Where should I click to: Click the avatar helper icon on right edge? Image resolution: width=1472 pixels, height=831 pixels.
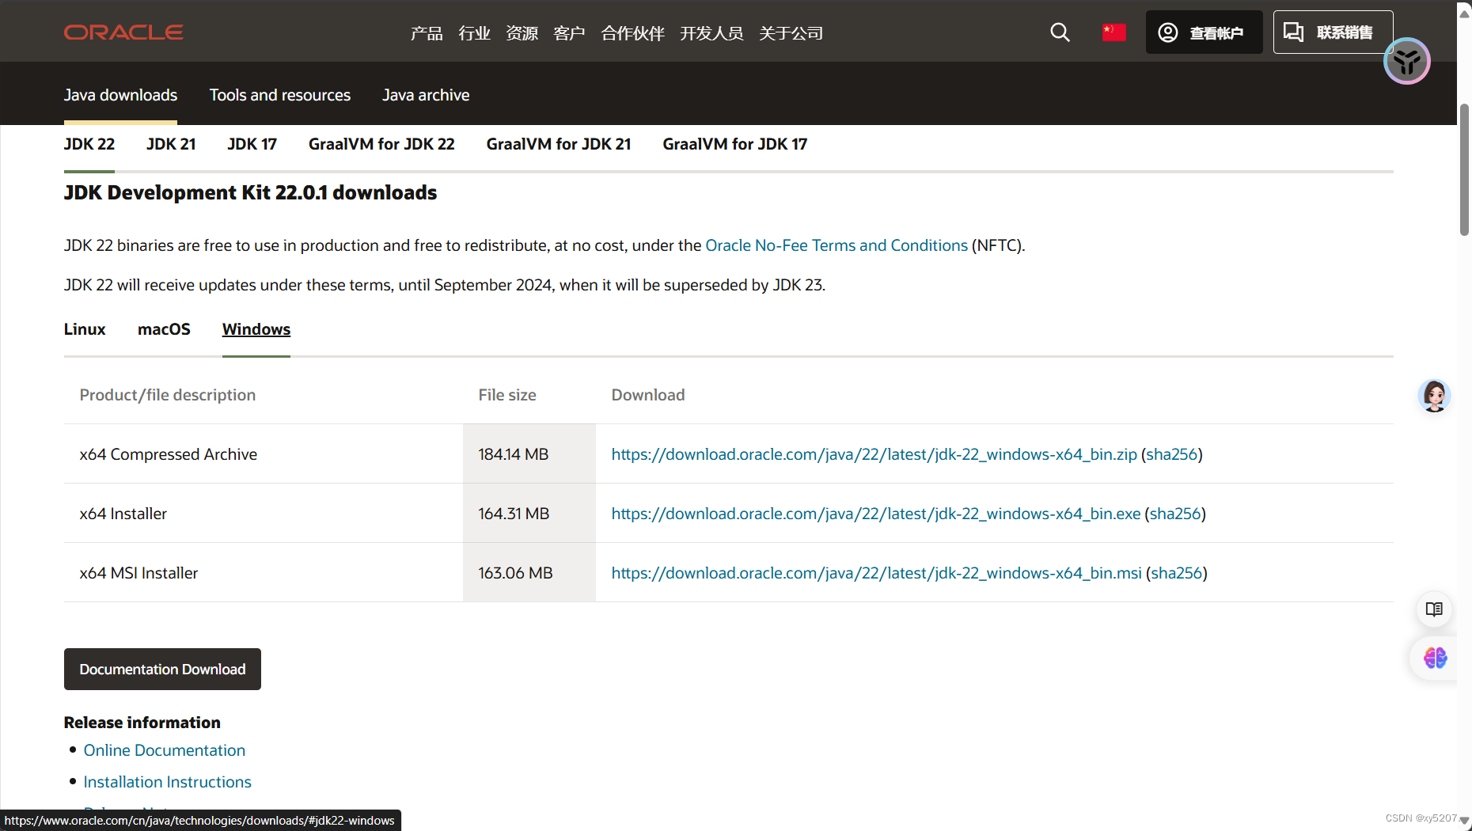1434,397
